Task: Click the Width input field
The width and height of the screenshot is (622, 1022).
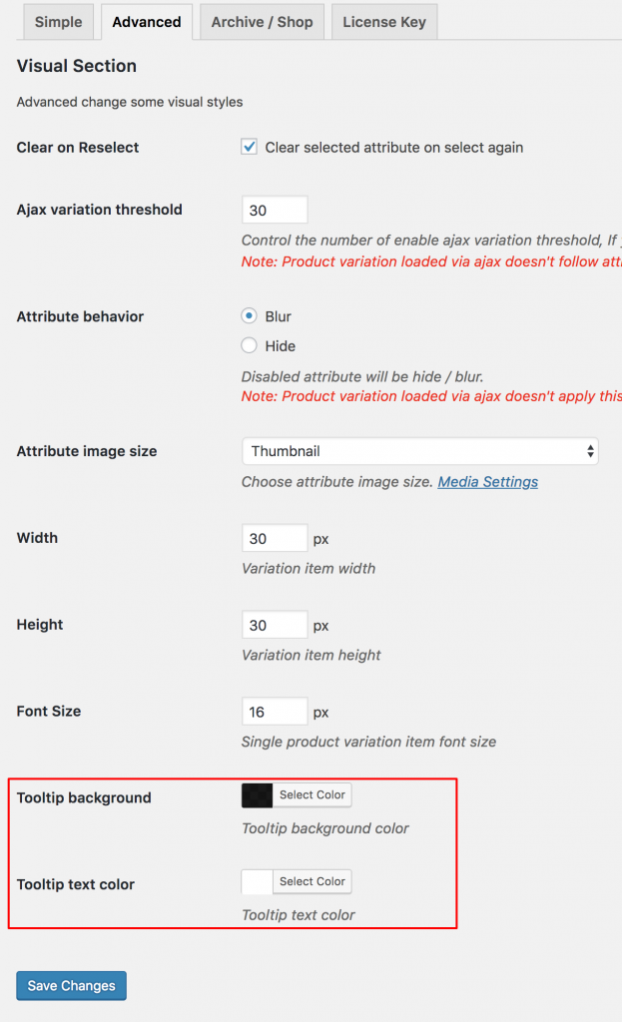Action: [274, 538]
